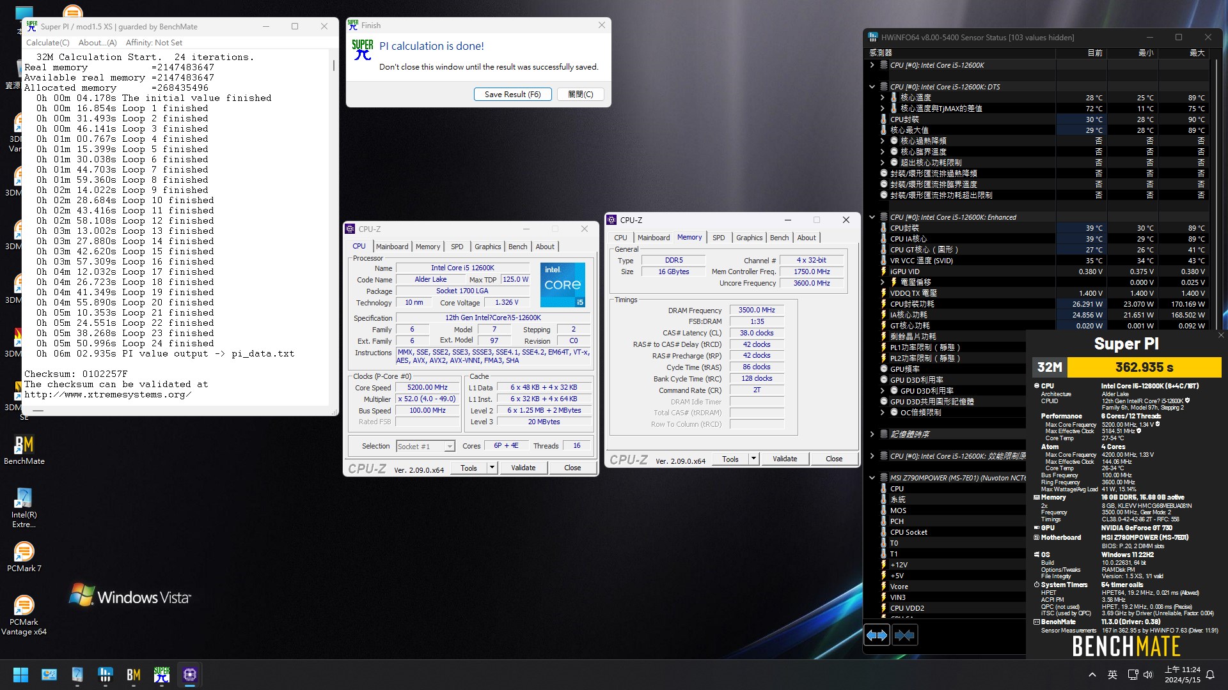Collapse the i5-12600K: Enhanced sensor group

[872, 217]
